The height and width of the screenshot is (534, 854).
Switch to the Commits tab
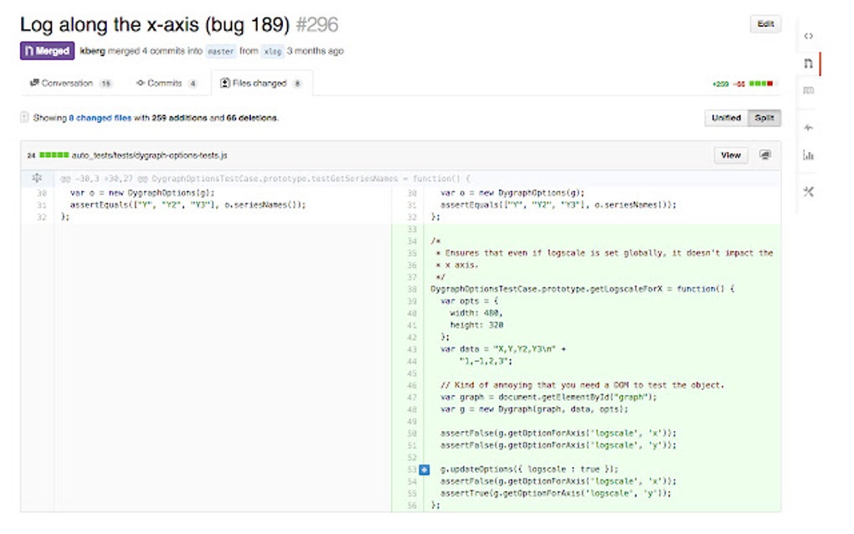pyautogui.click(x=167, y=84)
